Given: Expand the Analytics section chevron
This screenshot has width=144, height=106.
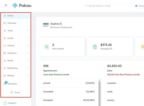Looking at the screenshot, I should point(28,53).
